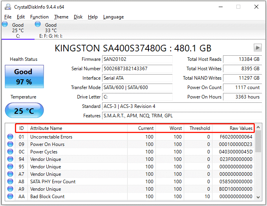267x206 pixels.
Task: Click Power On Count value 1117 count
Action: click(243, 88)
